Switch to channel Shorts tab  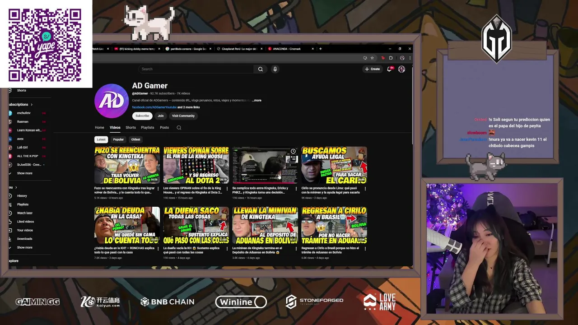pos(131,128)
